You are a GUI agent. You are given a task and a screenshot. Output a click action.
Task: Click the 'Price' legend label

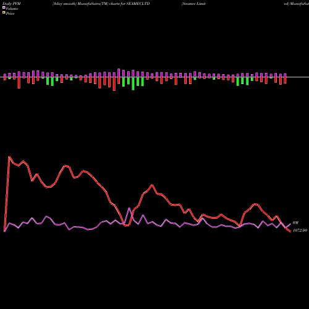coord(10,14)
